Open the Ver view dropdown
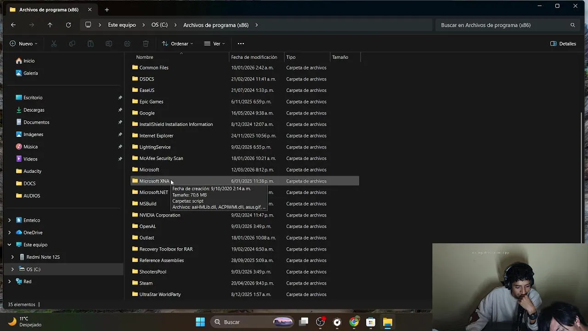 pyautogui.click(x=215, y=44)
